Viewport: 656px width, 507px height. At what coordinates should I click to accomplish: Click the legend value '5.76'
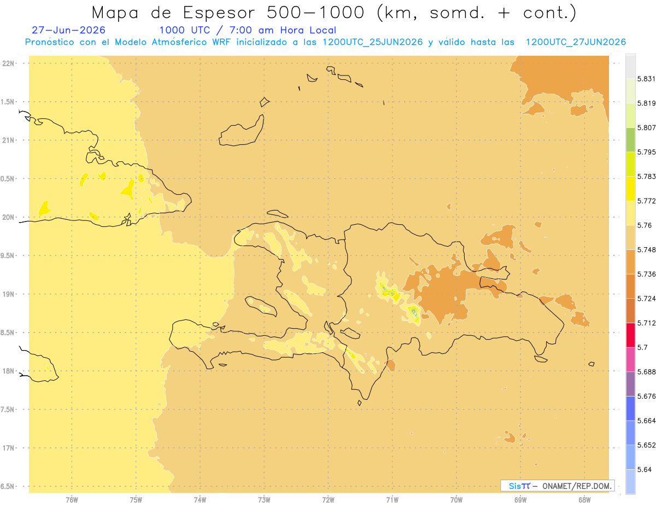click(644, 225)
